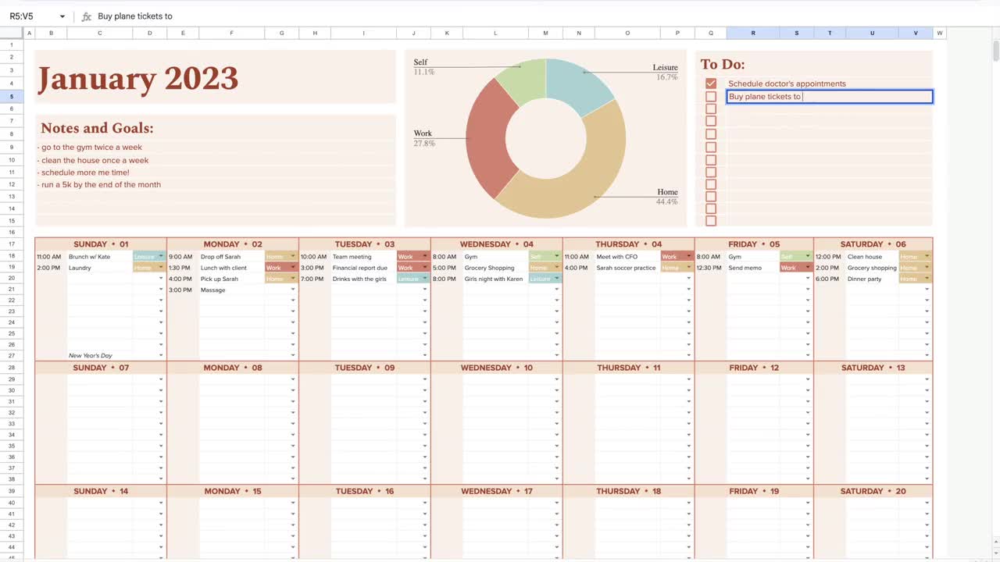Viewport: 1000px width, 562px height.
Task: Click the 'SUNDAY • 01' day header
Action: tap(101, 244)
